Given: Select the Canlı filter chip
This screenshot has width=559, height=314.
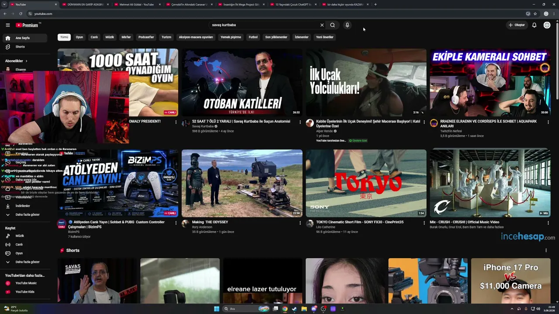Looking at the screenshot, I should tap(94, 37).
